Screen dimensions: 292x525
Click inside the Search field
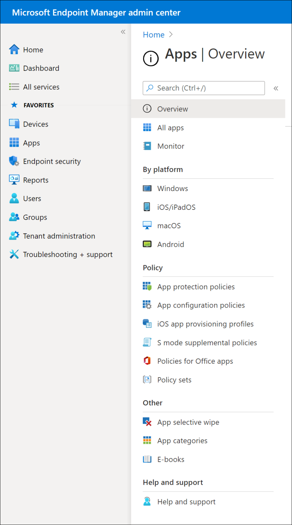click(204, 88)
